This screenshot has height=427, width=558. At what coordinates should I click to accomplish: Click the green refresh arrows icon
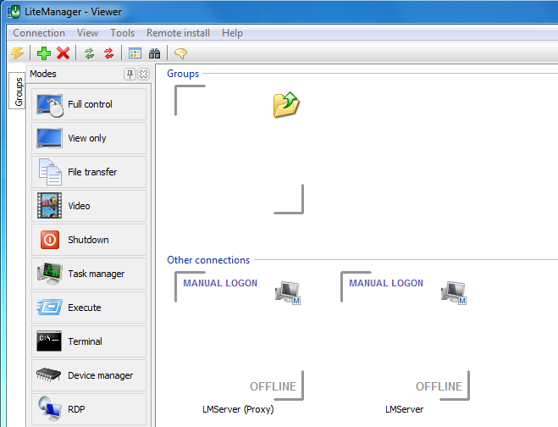89,53
